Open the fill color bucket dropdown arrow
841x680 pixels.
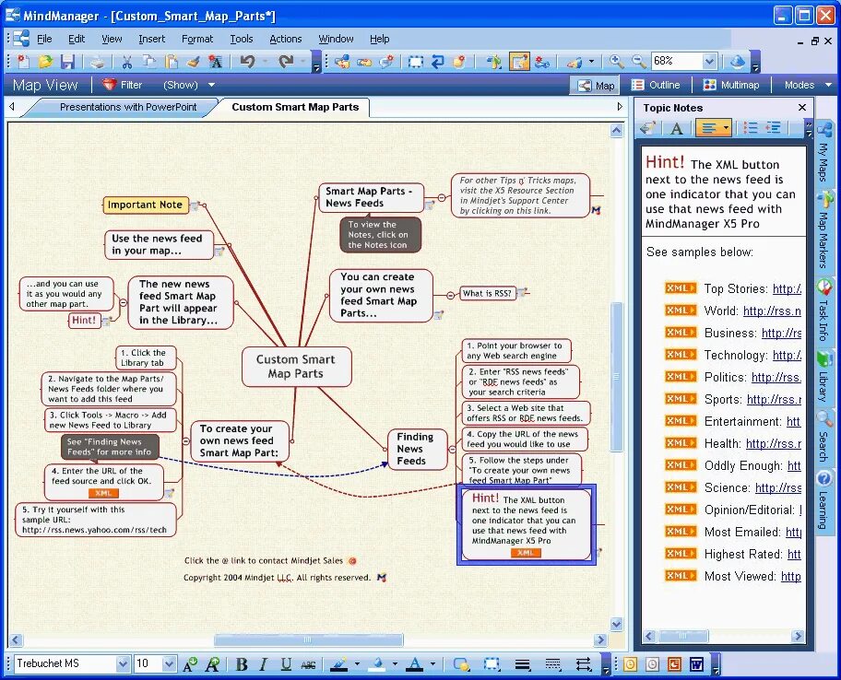pos(395,664)
